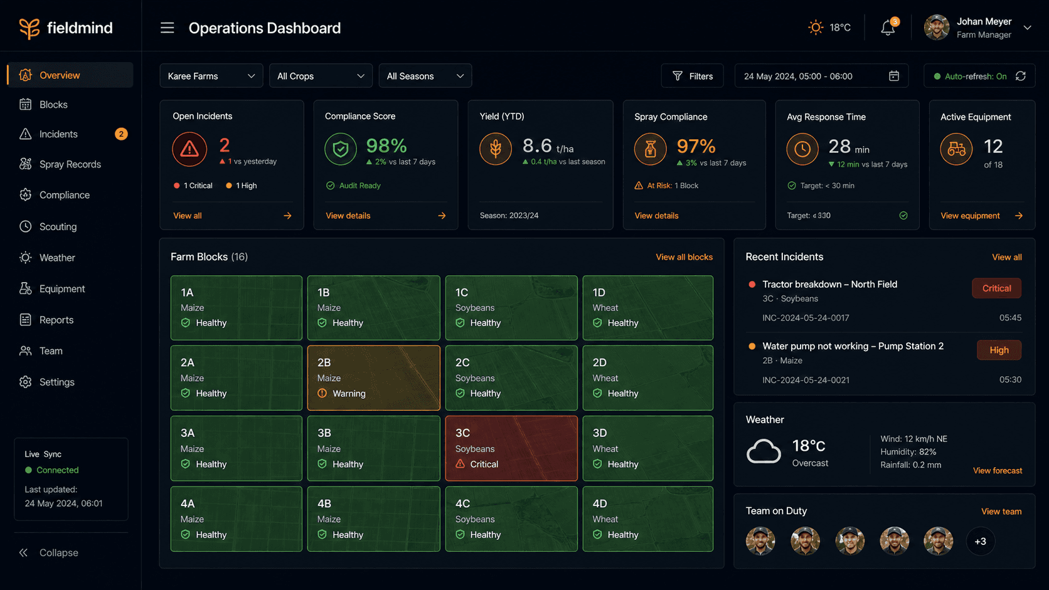1049x590 pixels.
Task: Select farm block 2B Maize Warning
Action: [374, 378]
